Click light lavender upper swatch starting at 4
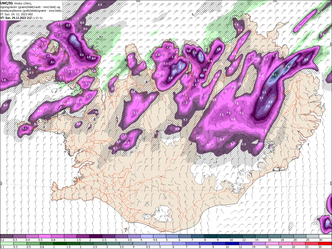332x249 pixels. click(x=147, y=236)
